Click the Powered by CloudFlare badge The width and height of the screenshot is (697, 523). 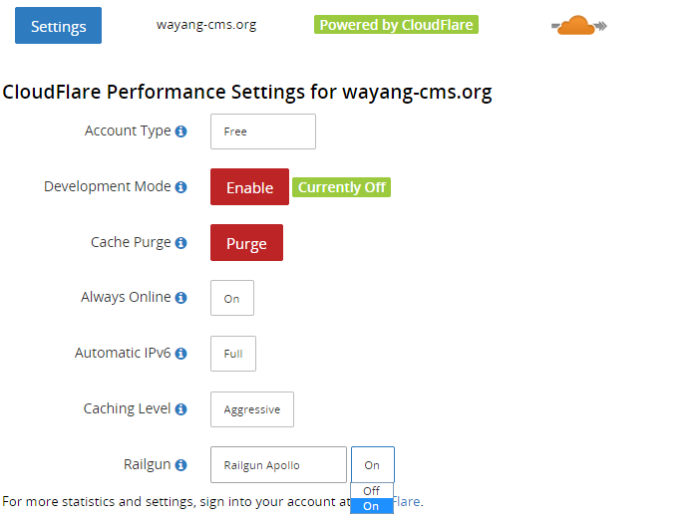(396, 25)
